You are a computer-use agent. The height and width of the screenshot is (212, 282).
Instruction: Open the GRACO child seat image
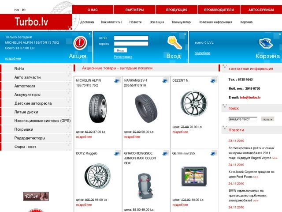145,186
